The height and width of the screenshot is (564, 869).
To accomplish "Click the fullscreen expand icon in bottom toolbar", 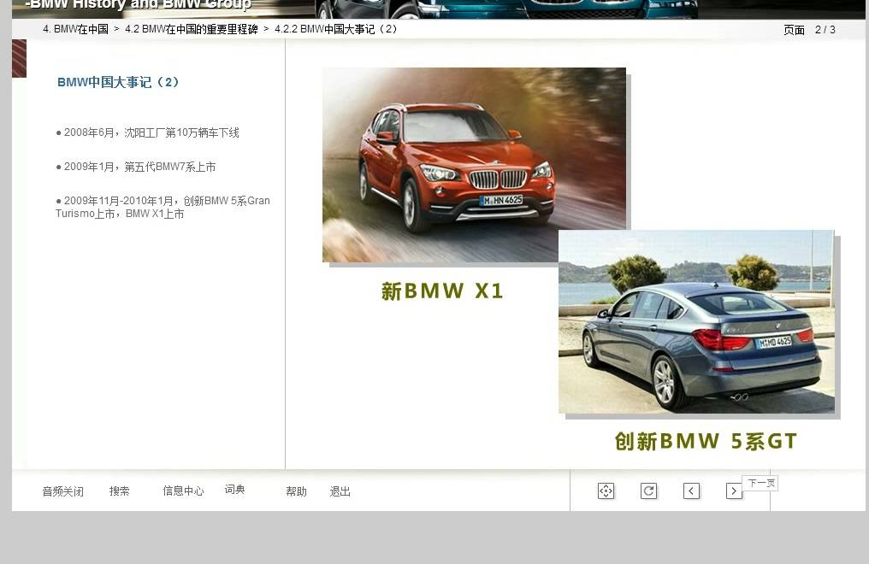I will (x=606, y=491).
